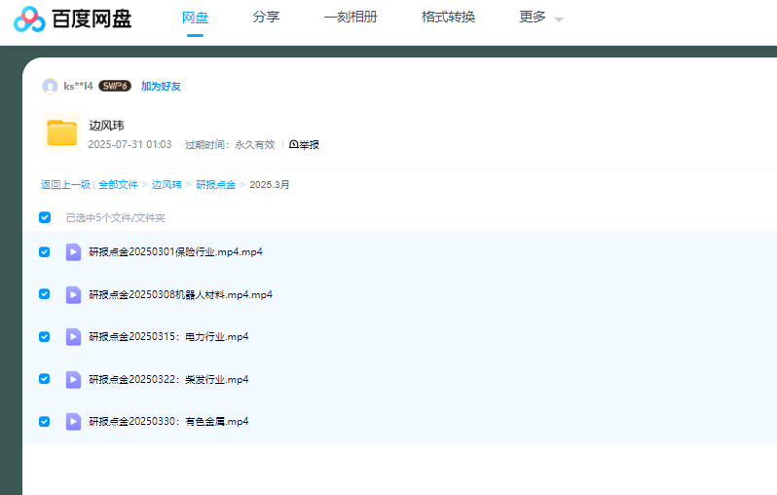This screenshot has height=495, width=777.
Task: Open the 一刻相册 tab
Action: coord(351,18)
